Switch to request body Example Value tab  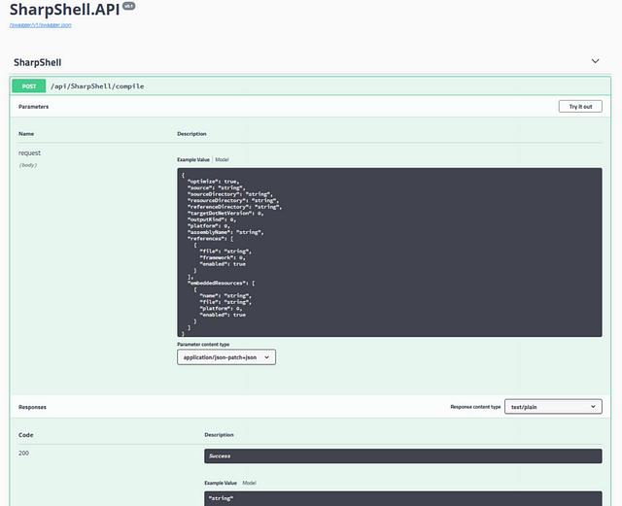pos(193,159)
